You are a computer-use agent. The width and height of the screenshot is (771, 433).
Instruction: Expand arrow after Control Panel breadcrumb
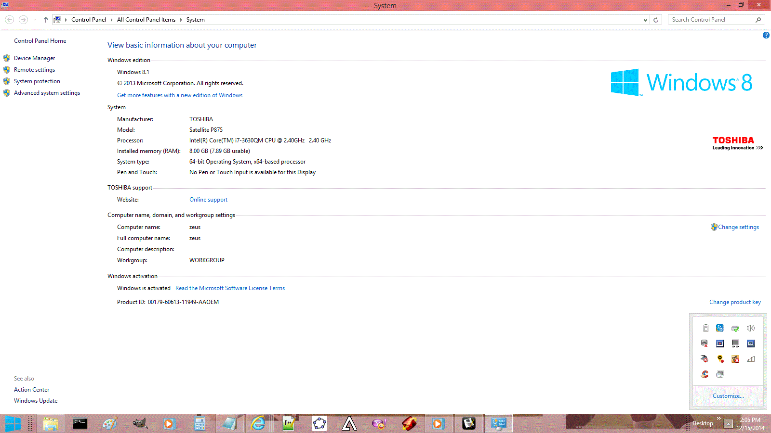tap(112, 20)
